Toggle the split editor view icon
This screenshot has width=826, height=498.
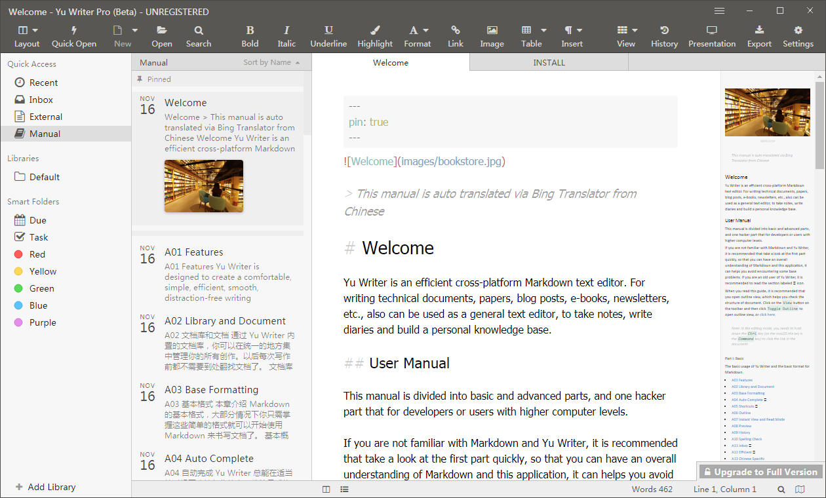326,489
